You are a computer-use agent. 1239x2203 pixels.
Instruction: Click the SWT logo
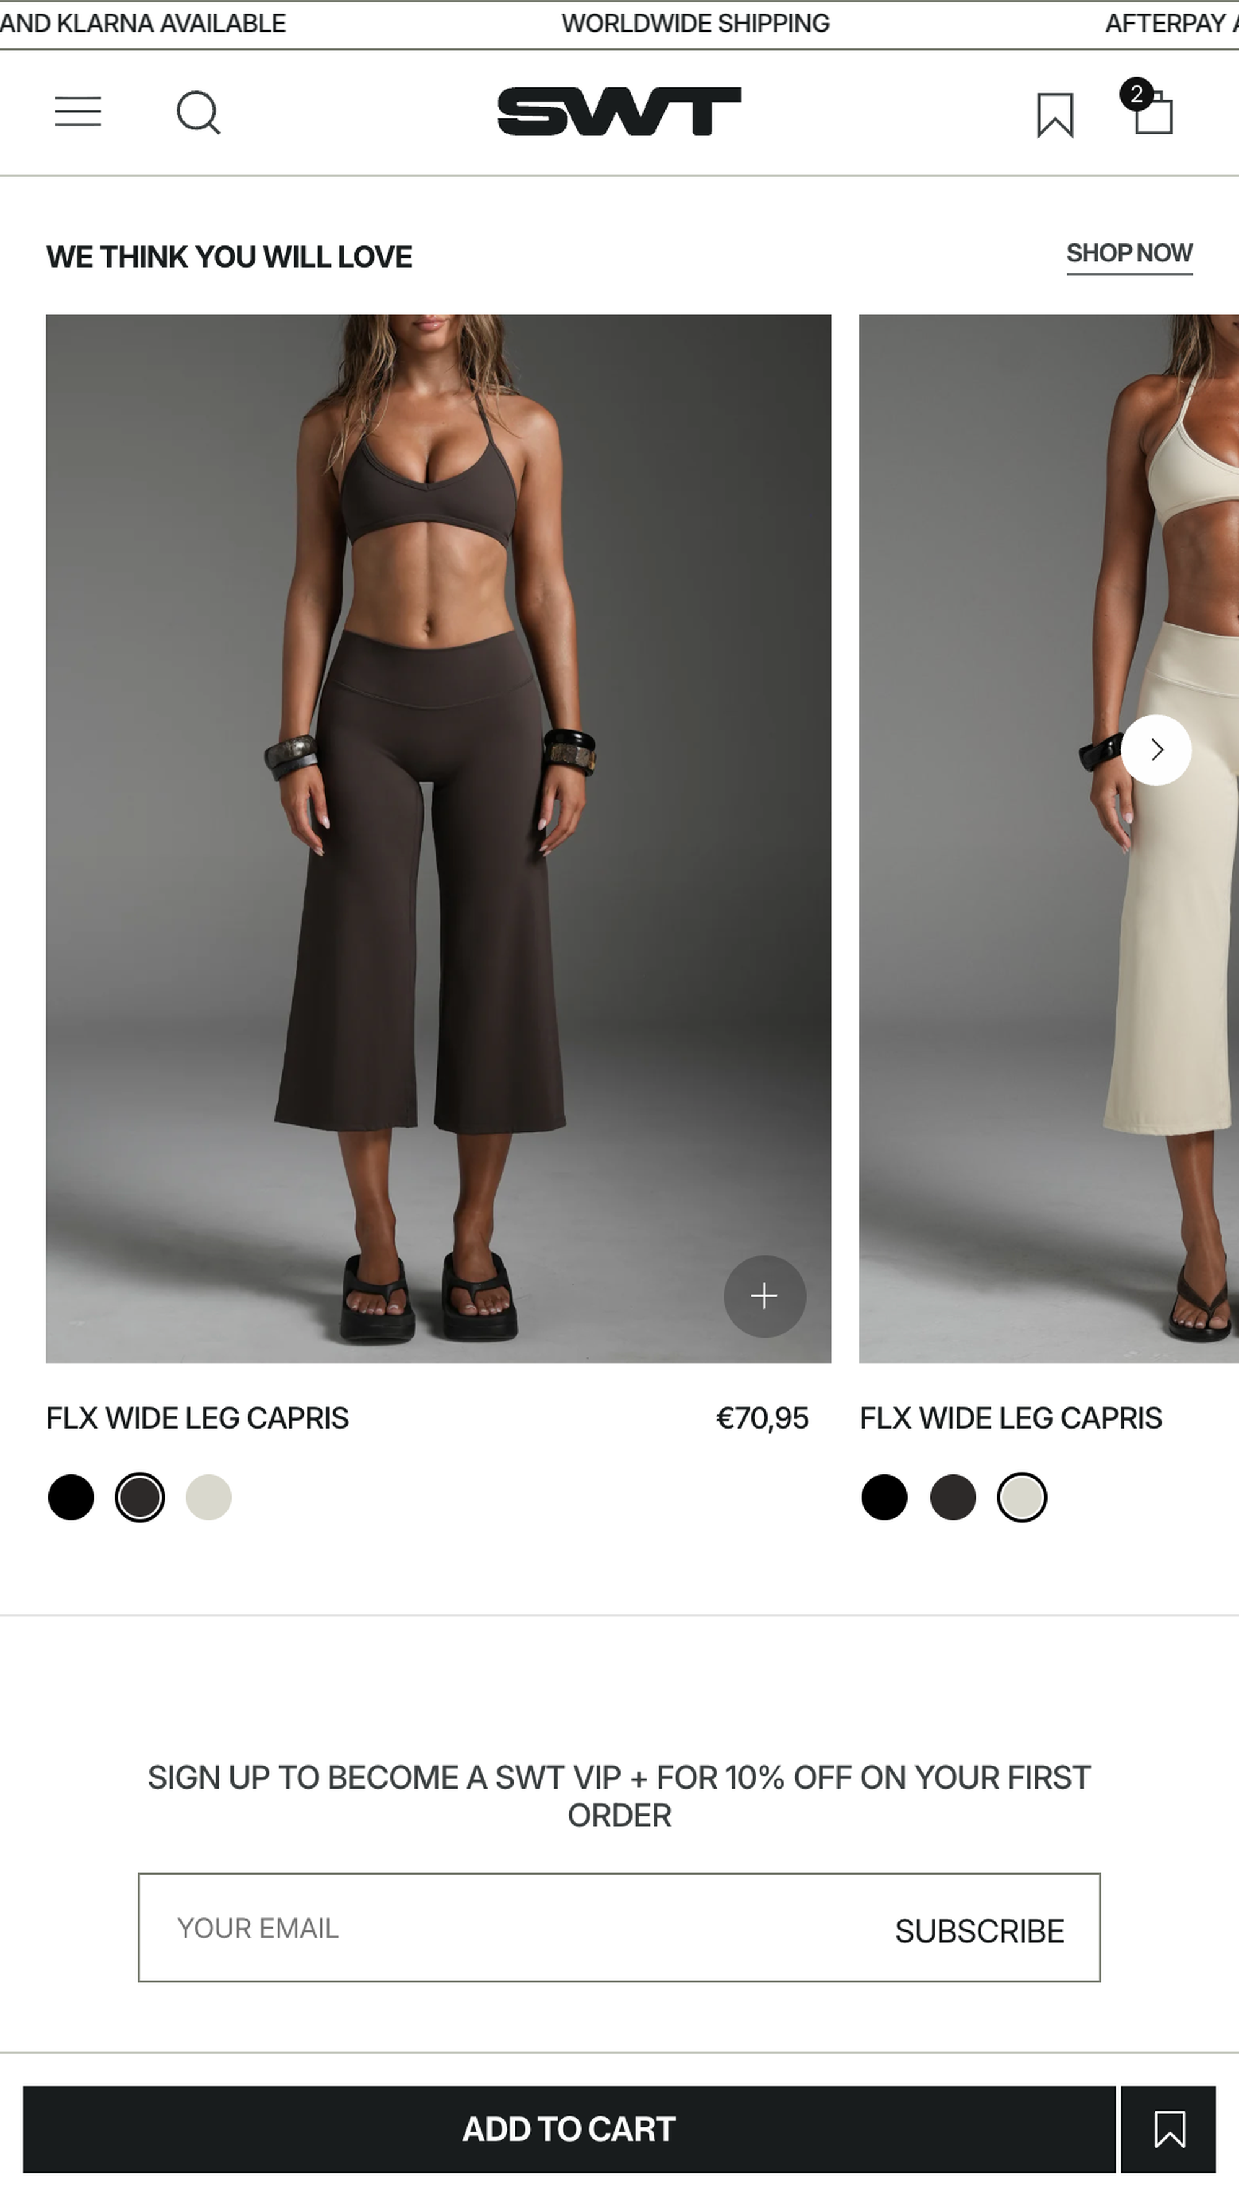[619, 111]
